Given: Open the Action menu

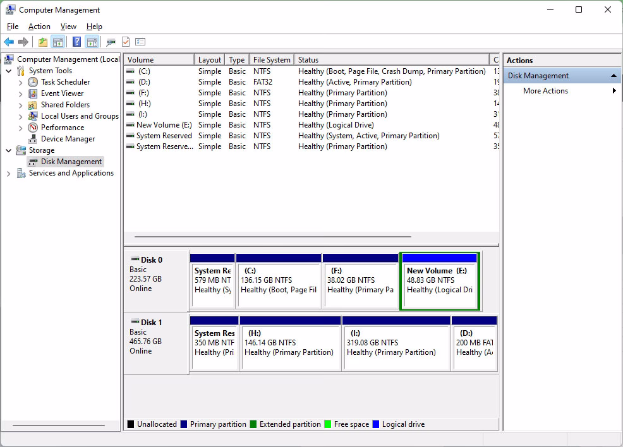Looking at the screenshot, I should pyautogui.click(x=39, y=27).
